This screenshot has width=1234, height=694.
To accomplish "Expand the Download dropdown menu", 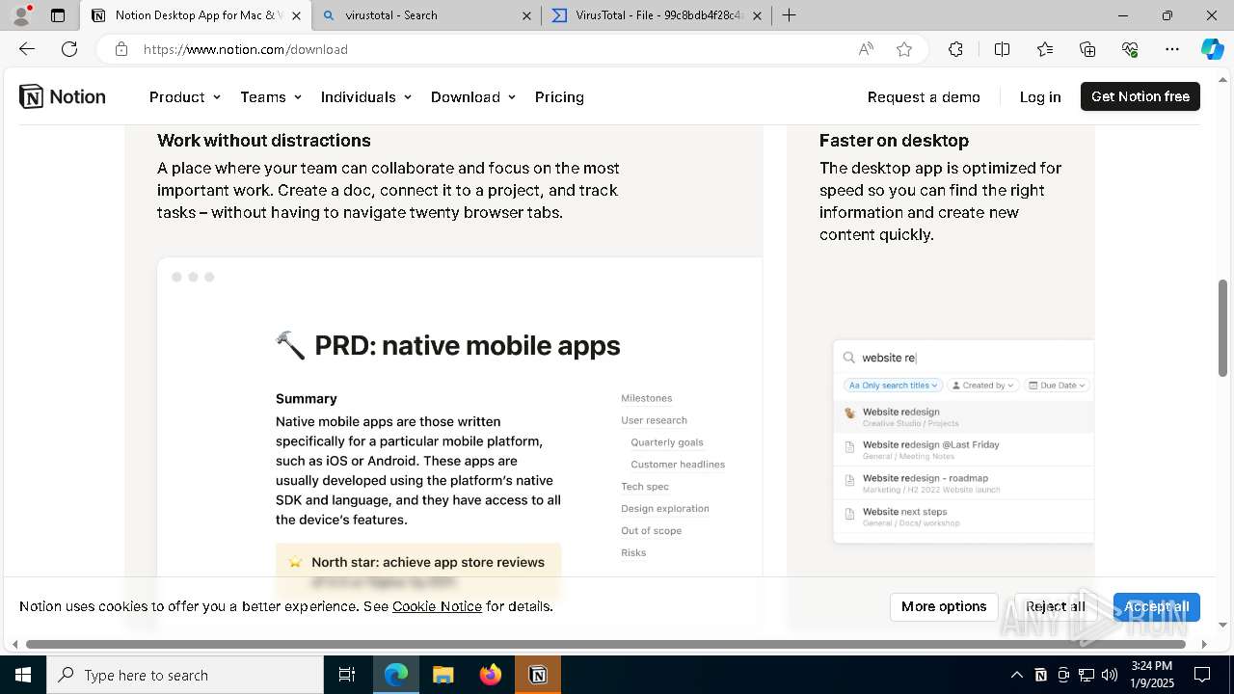I will [472, 96].
